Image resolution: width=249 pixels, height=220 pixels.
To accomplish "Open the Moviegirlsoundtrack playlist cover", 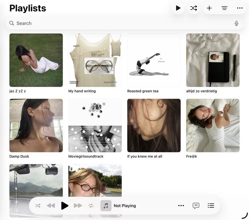I will [95, 126].
